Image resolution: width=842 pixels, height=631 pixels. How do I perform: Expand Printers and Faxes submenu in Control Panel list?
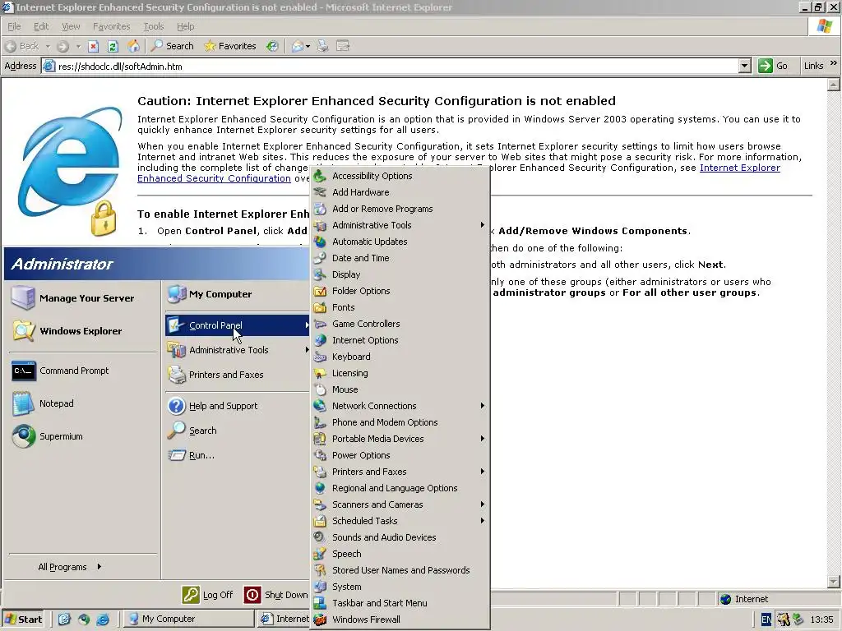[400, 472]
